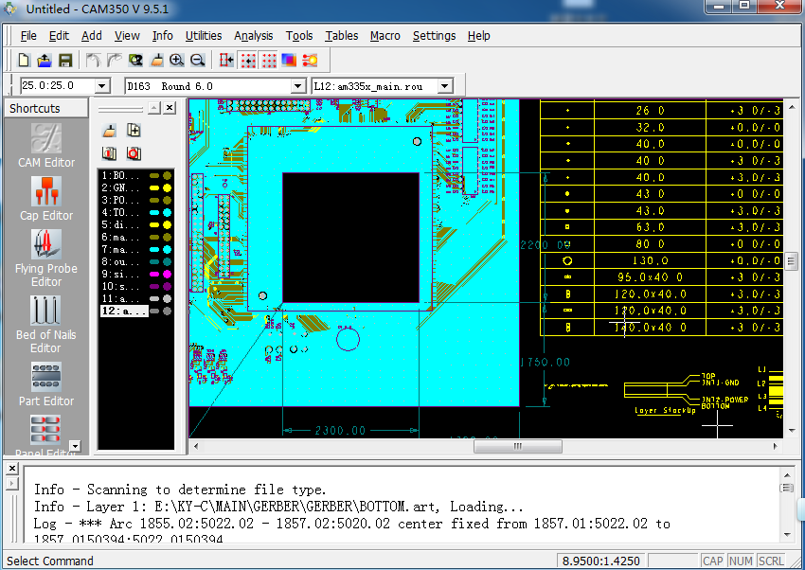805x570 pixels.
Task: Click the pill-shaped color swatch for layer 1:BO
Action: [154, 175]
